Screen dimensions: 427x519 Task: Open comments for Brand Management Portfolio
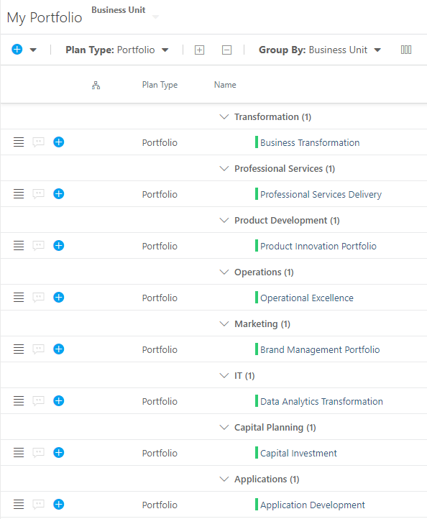[38, 349]
